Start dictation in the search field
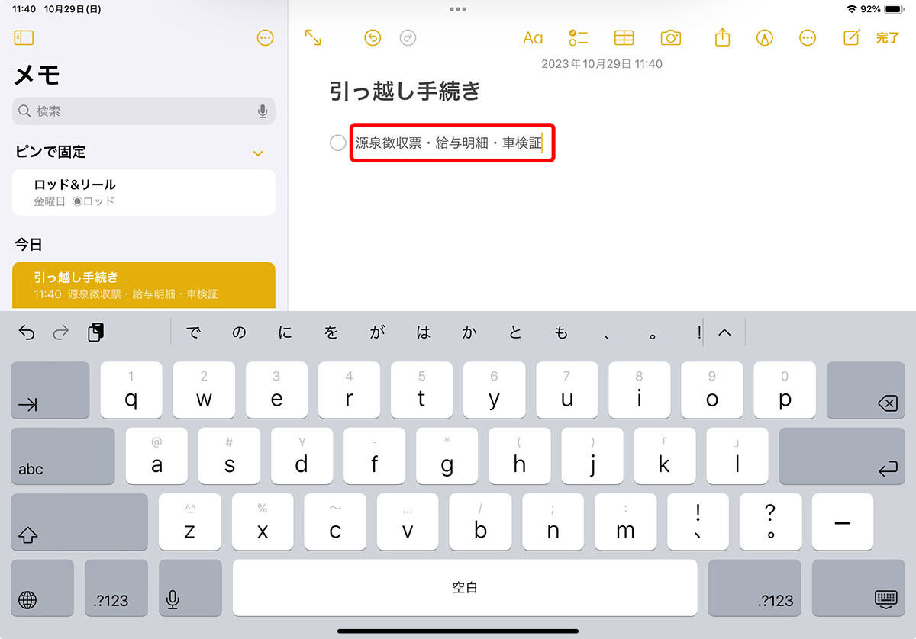This screenshot has height=639, width=916. [x=263, y=111]
